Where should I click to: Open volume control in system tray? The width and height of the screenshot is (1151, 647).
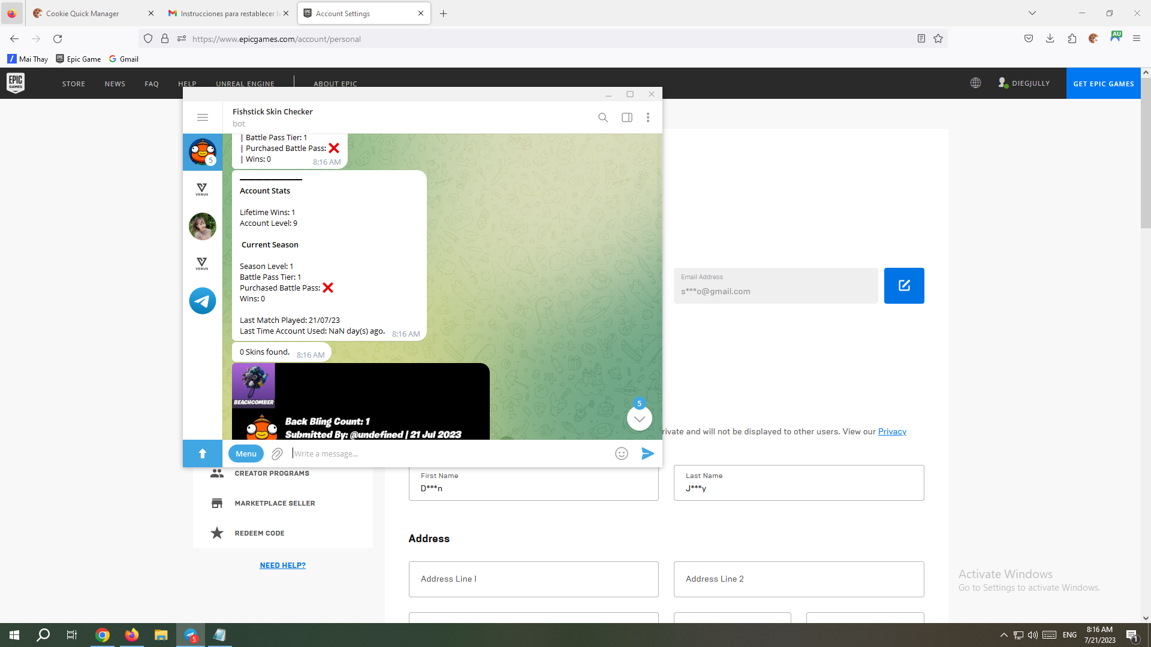pyautogui.click(x=1032, y=635)
